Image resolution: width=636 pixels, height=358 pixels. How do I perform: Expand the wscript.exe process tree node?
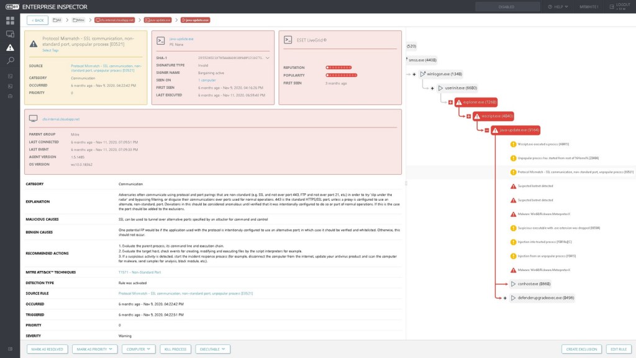tap(469, 116)
